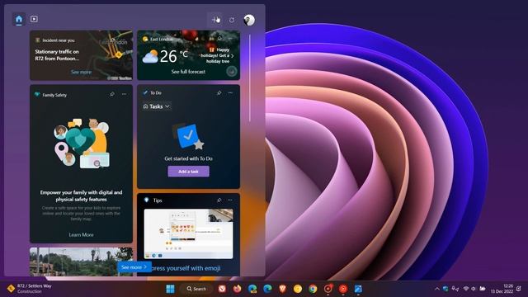Viewport: 528px width, 297px height.
Task: Click See more on traffic incident card
Action: [81, 72]
